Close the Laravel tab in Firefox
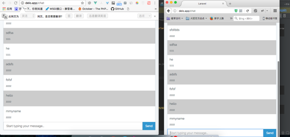Screen dimensions: 290x137 tap(223, 4)
